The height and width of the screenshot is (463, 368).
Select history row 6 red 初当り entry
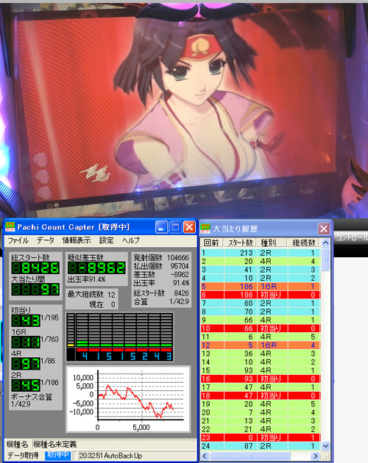point(261,295)
